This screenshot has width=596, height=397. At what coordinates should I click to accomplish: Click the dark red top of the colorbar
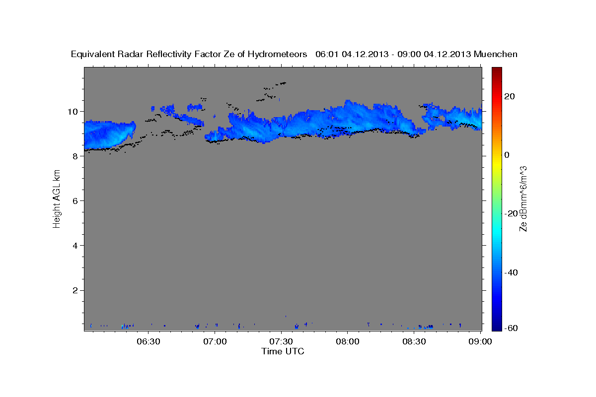[x=497, y=70]
